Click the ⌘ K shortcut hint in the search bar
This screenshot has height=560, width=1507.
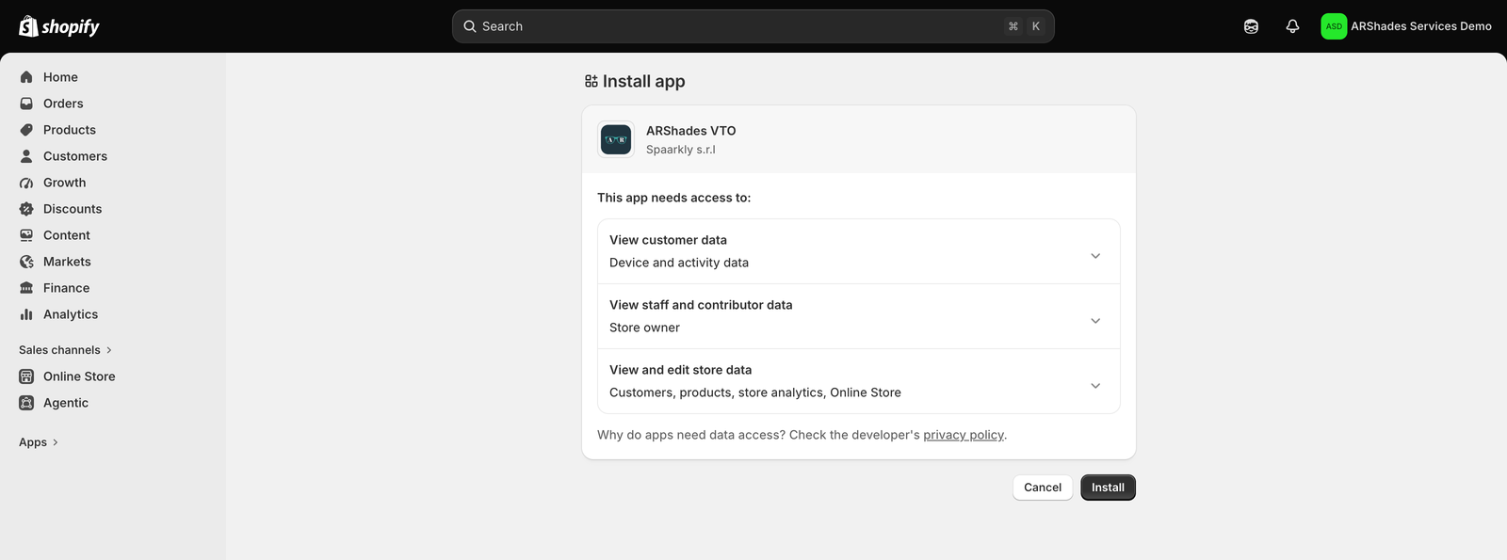click(x=1025, y=26)
